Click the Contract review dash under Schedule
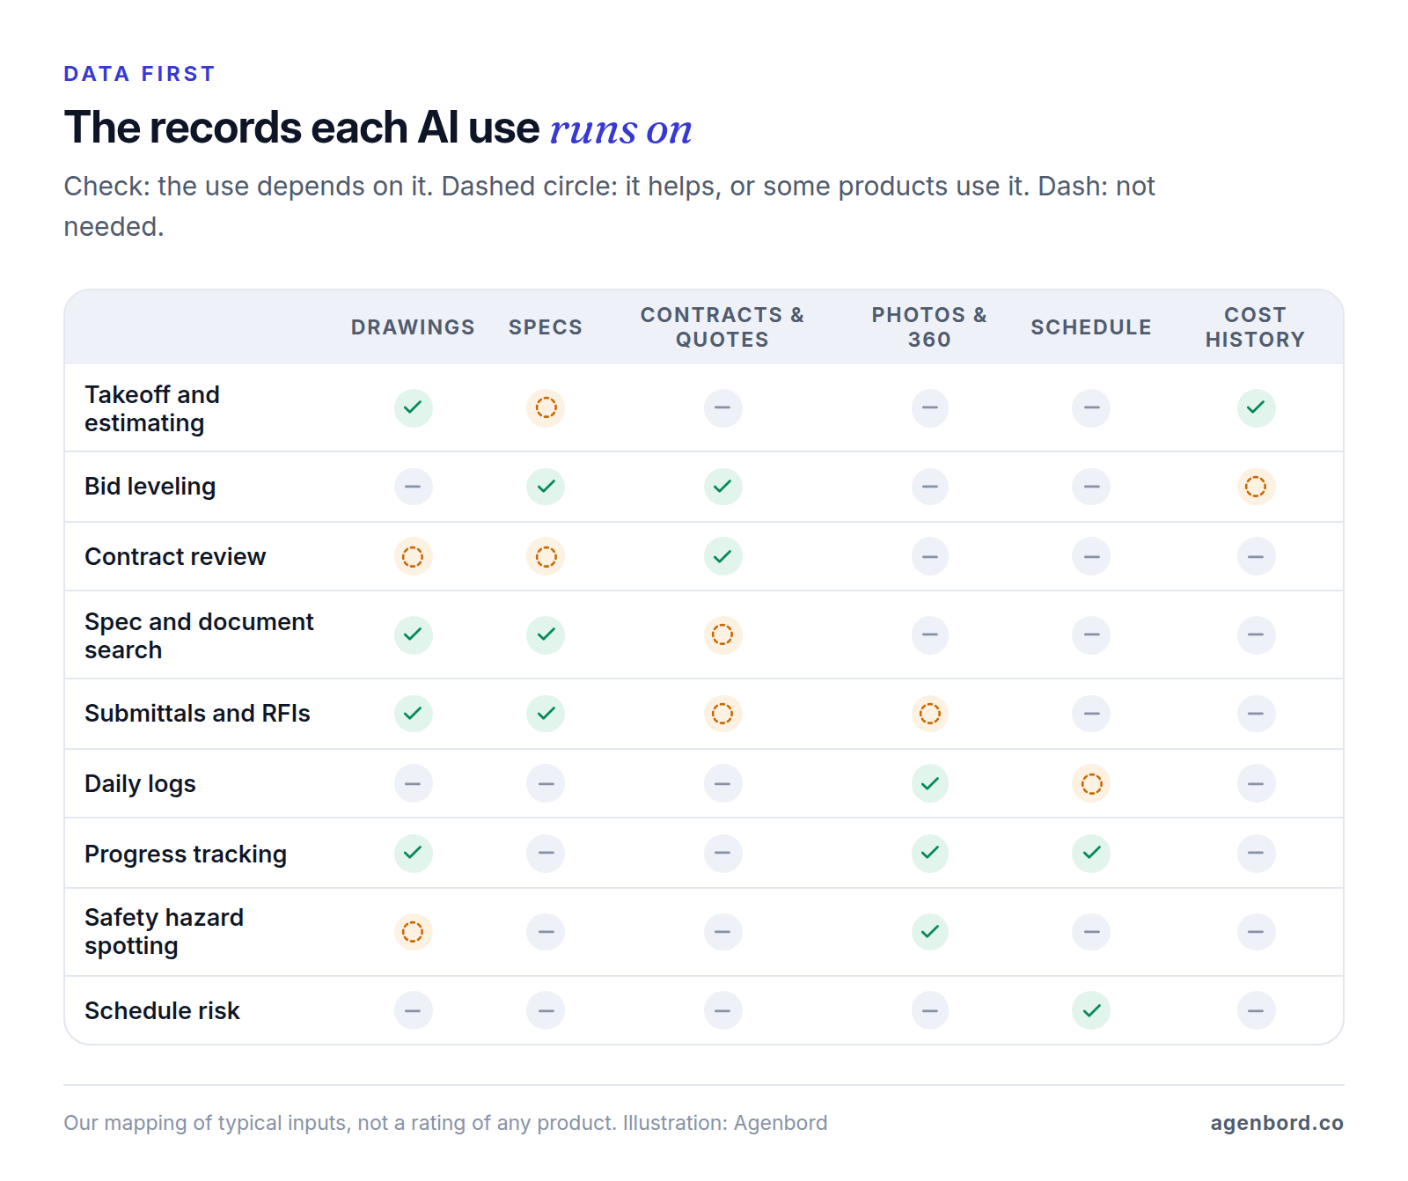The width and height of the screenshot is (1408, 1181). coord(1091,556)
